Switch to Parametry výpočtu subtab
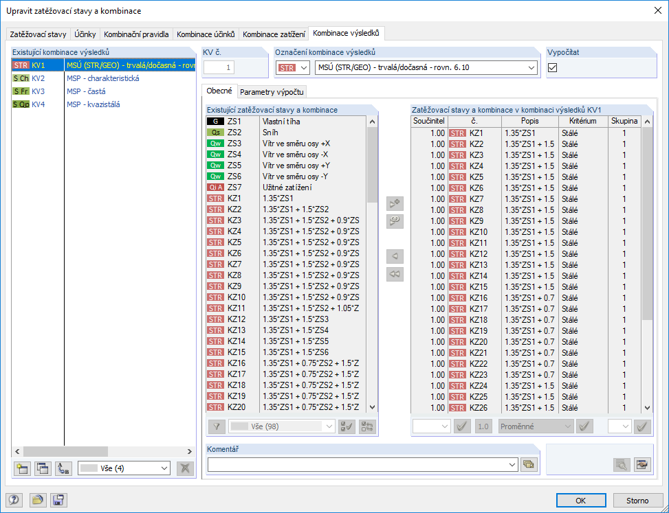 click(272, 92)
